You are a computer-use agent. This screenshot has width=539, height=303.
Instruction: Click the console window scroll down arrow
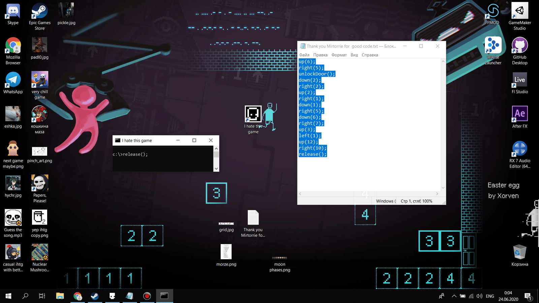(216, 169)
